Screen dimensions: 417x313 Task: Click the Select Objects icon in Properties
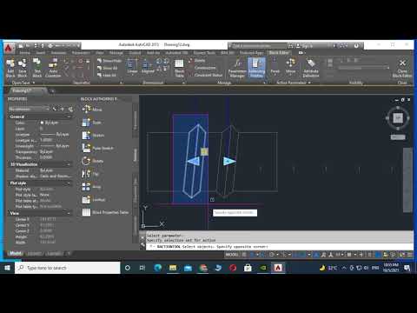(x=63, y=109)
